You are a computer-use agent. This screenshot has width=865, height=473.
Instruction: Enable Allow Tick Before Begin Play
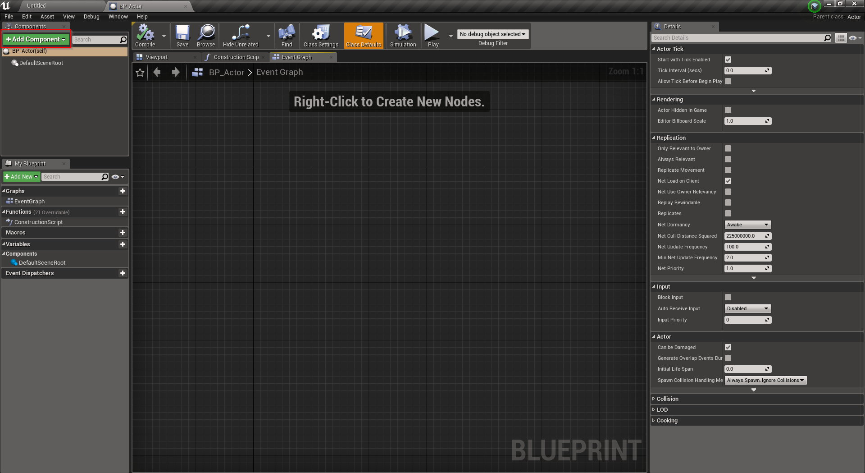[x=728, y=81]
